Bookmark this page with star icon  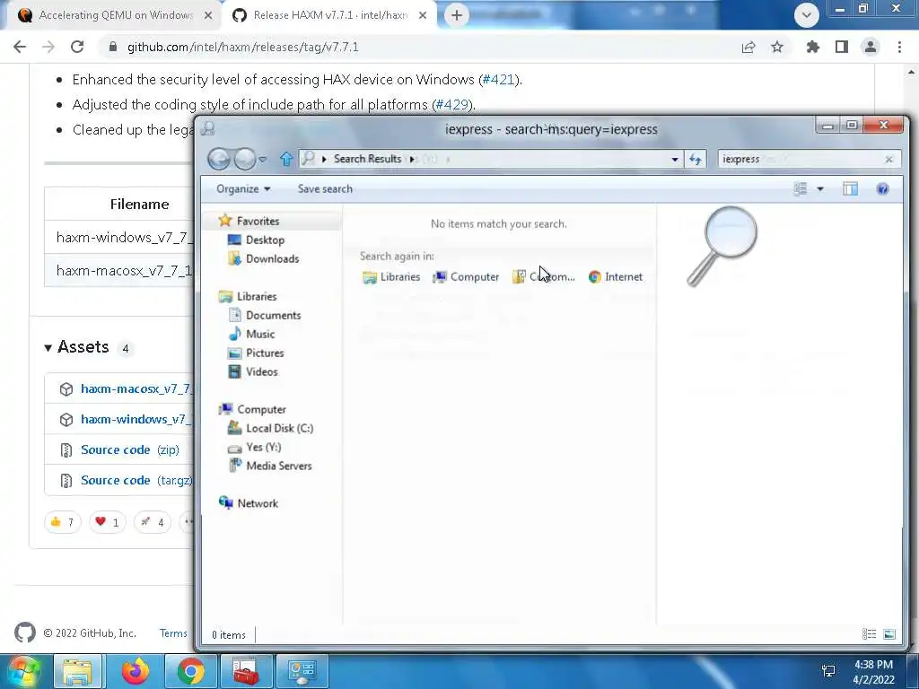coord(777,47)
